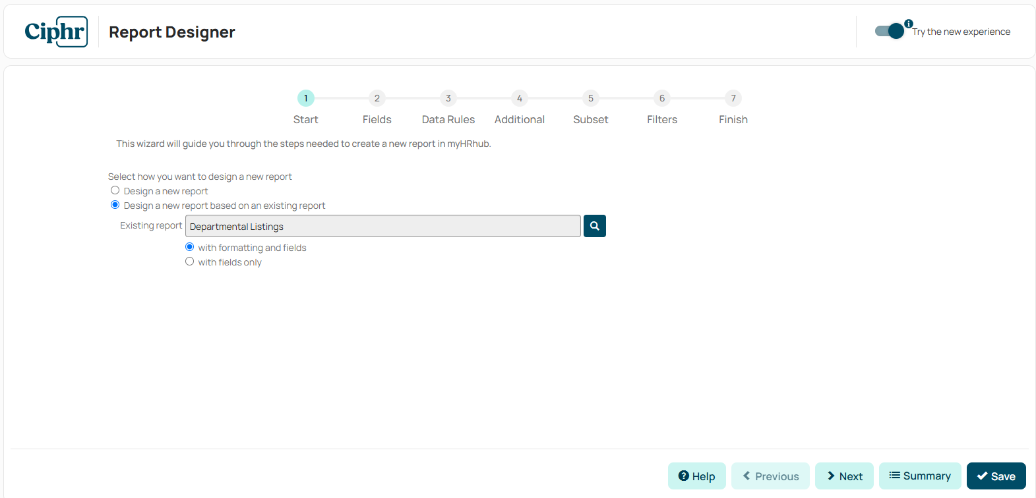Open the report Summary
This screenshot has width=1036, height=498.
pos(920,476)
